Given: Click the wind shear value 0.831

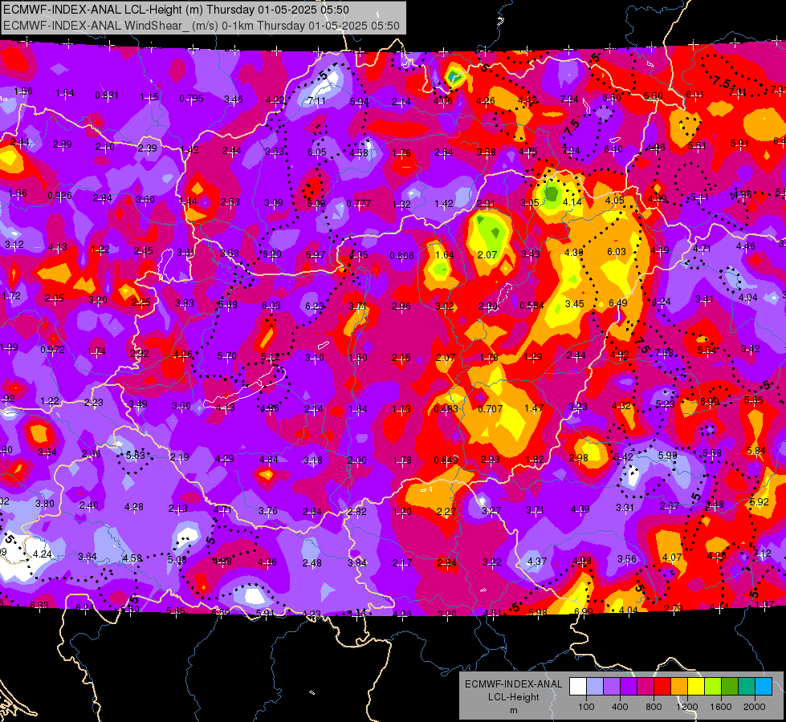Looking at the screenshot, I should [x=107, y=95].
